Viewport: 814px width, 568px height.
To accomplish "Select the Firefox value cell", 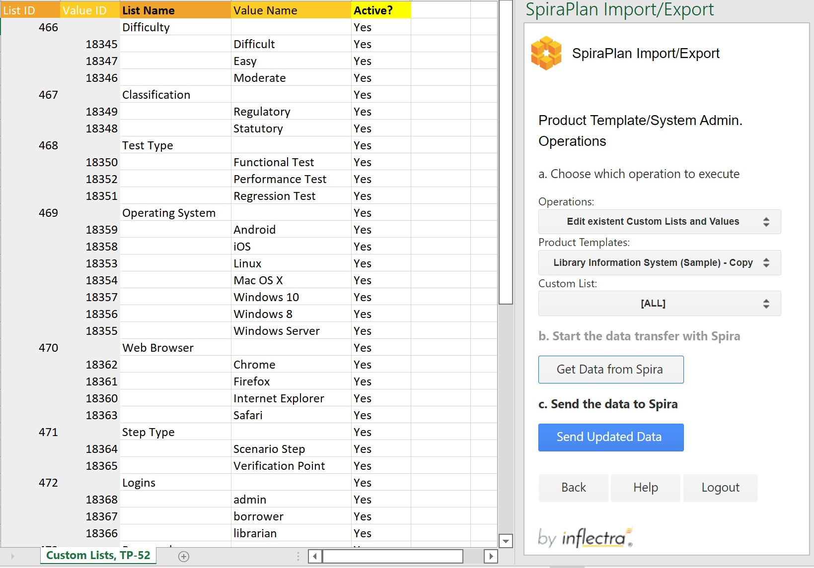I will [x=291, y=381].
